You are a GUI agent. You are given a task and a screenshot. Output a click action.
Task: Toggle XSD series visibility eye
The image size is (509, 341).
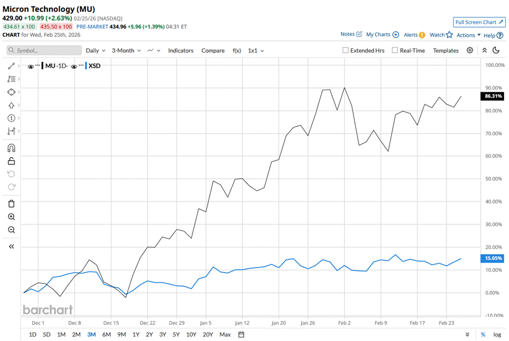pyautogui.click(x=74, y=66)
